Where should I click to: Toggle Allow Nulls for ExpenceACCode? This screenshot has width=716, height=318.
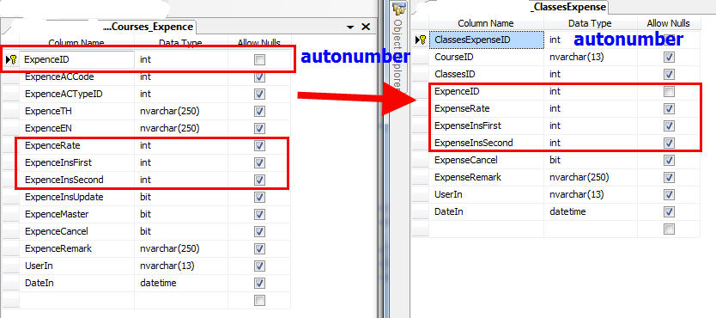coord(259,76)
